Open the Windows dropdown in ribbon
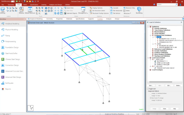The height and width of the screenshot is (115, 184). coord(127,13)
